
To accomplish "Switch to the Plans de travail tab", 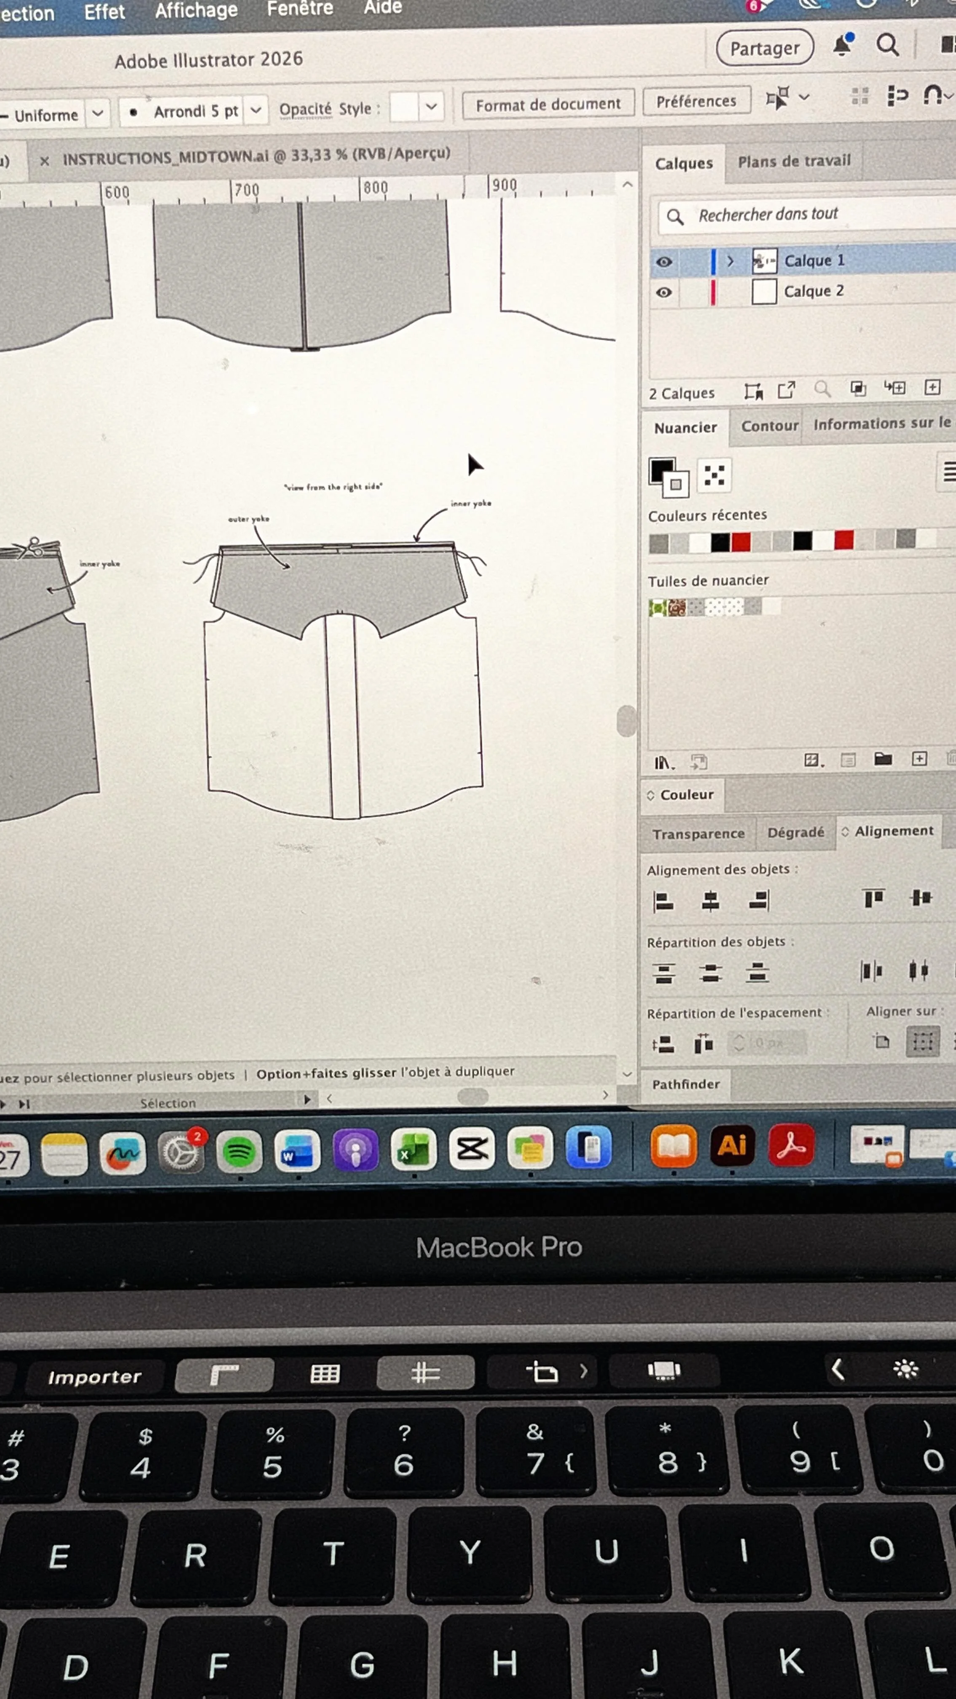I will (794, 161).
